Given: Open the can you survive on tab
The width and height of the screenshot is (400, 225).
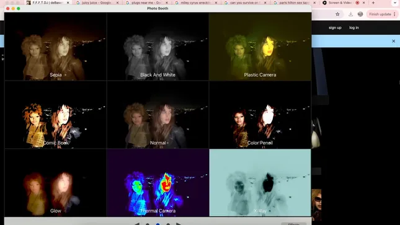Looking at the screenshot, I should (x=244, y=3).
